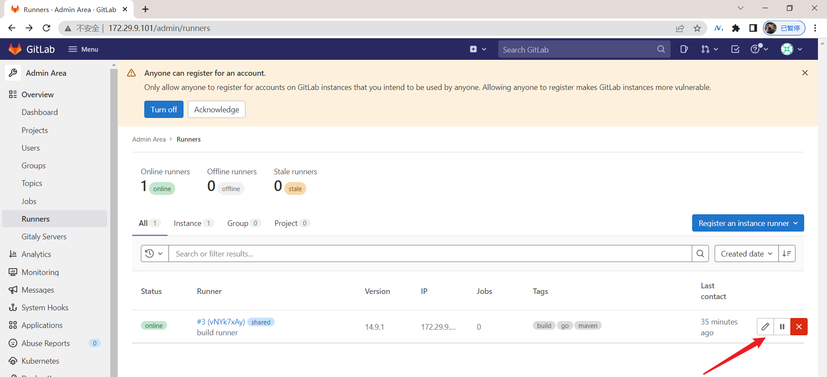The image size is (827, 377).
Task: Open the recent searches history dropdown
Action: (x=154, y=253)
